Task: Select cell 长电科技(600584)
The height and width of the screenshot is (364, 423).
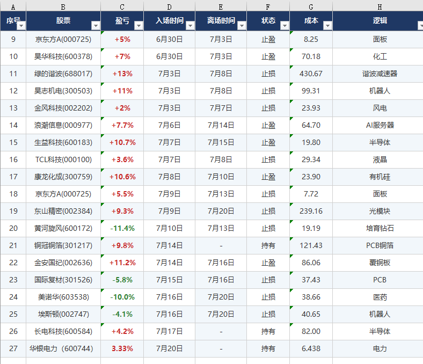Action: pos(63,331)
